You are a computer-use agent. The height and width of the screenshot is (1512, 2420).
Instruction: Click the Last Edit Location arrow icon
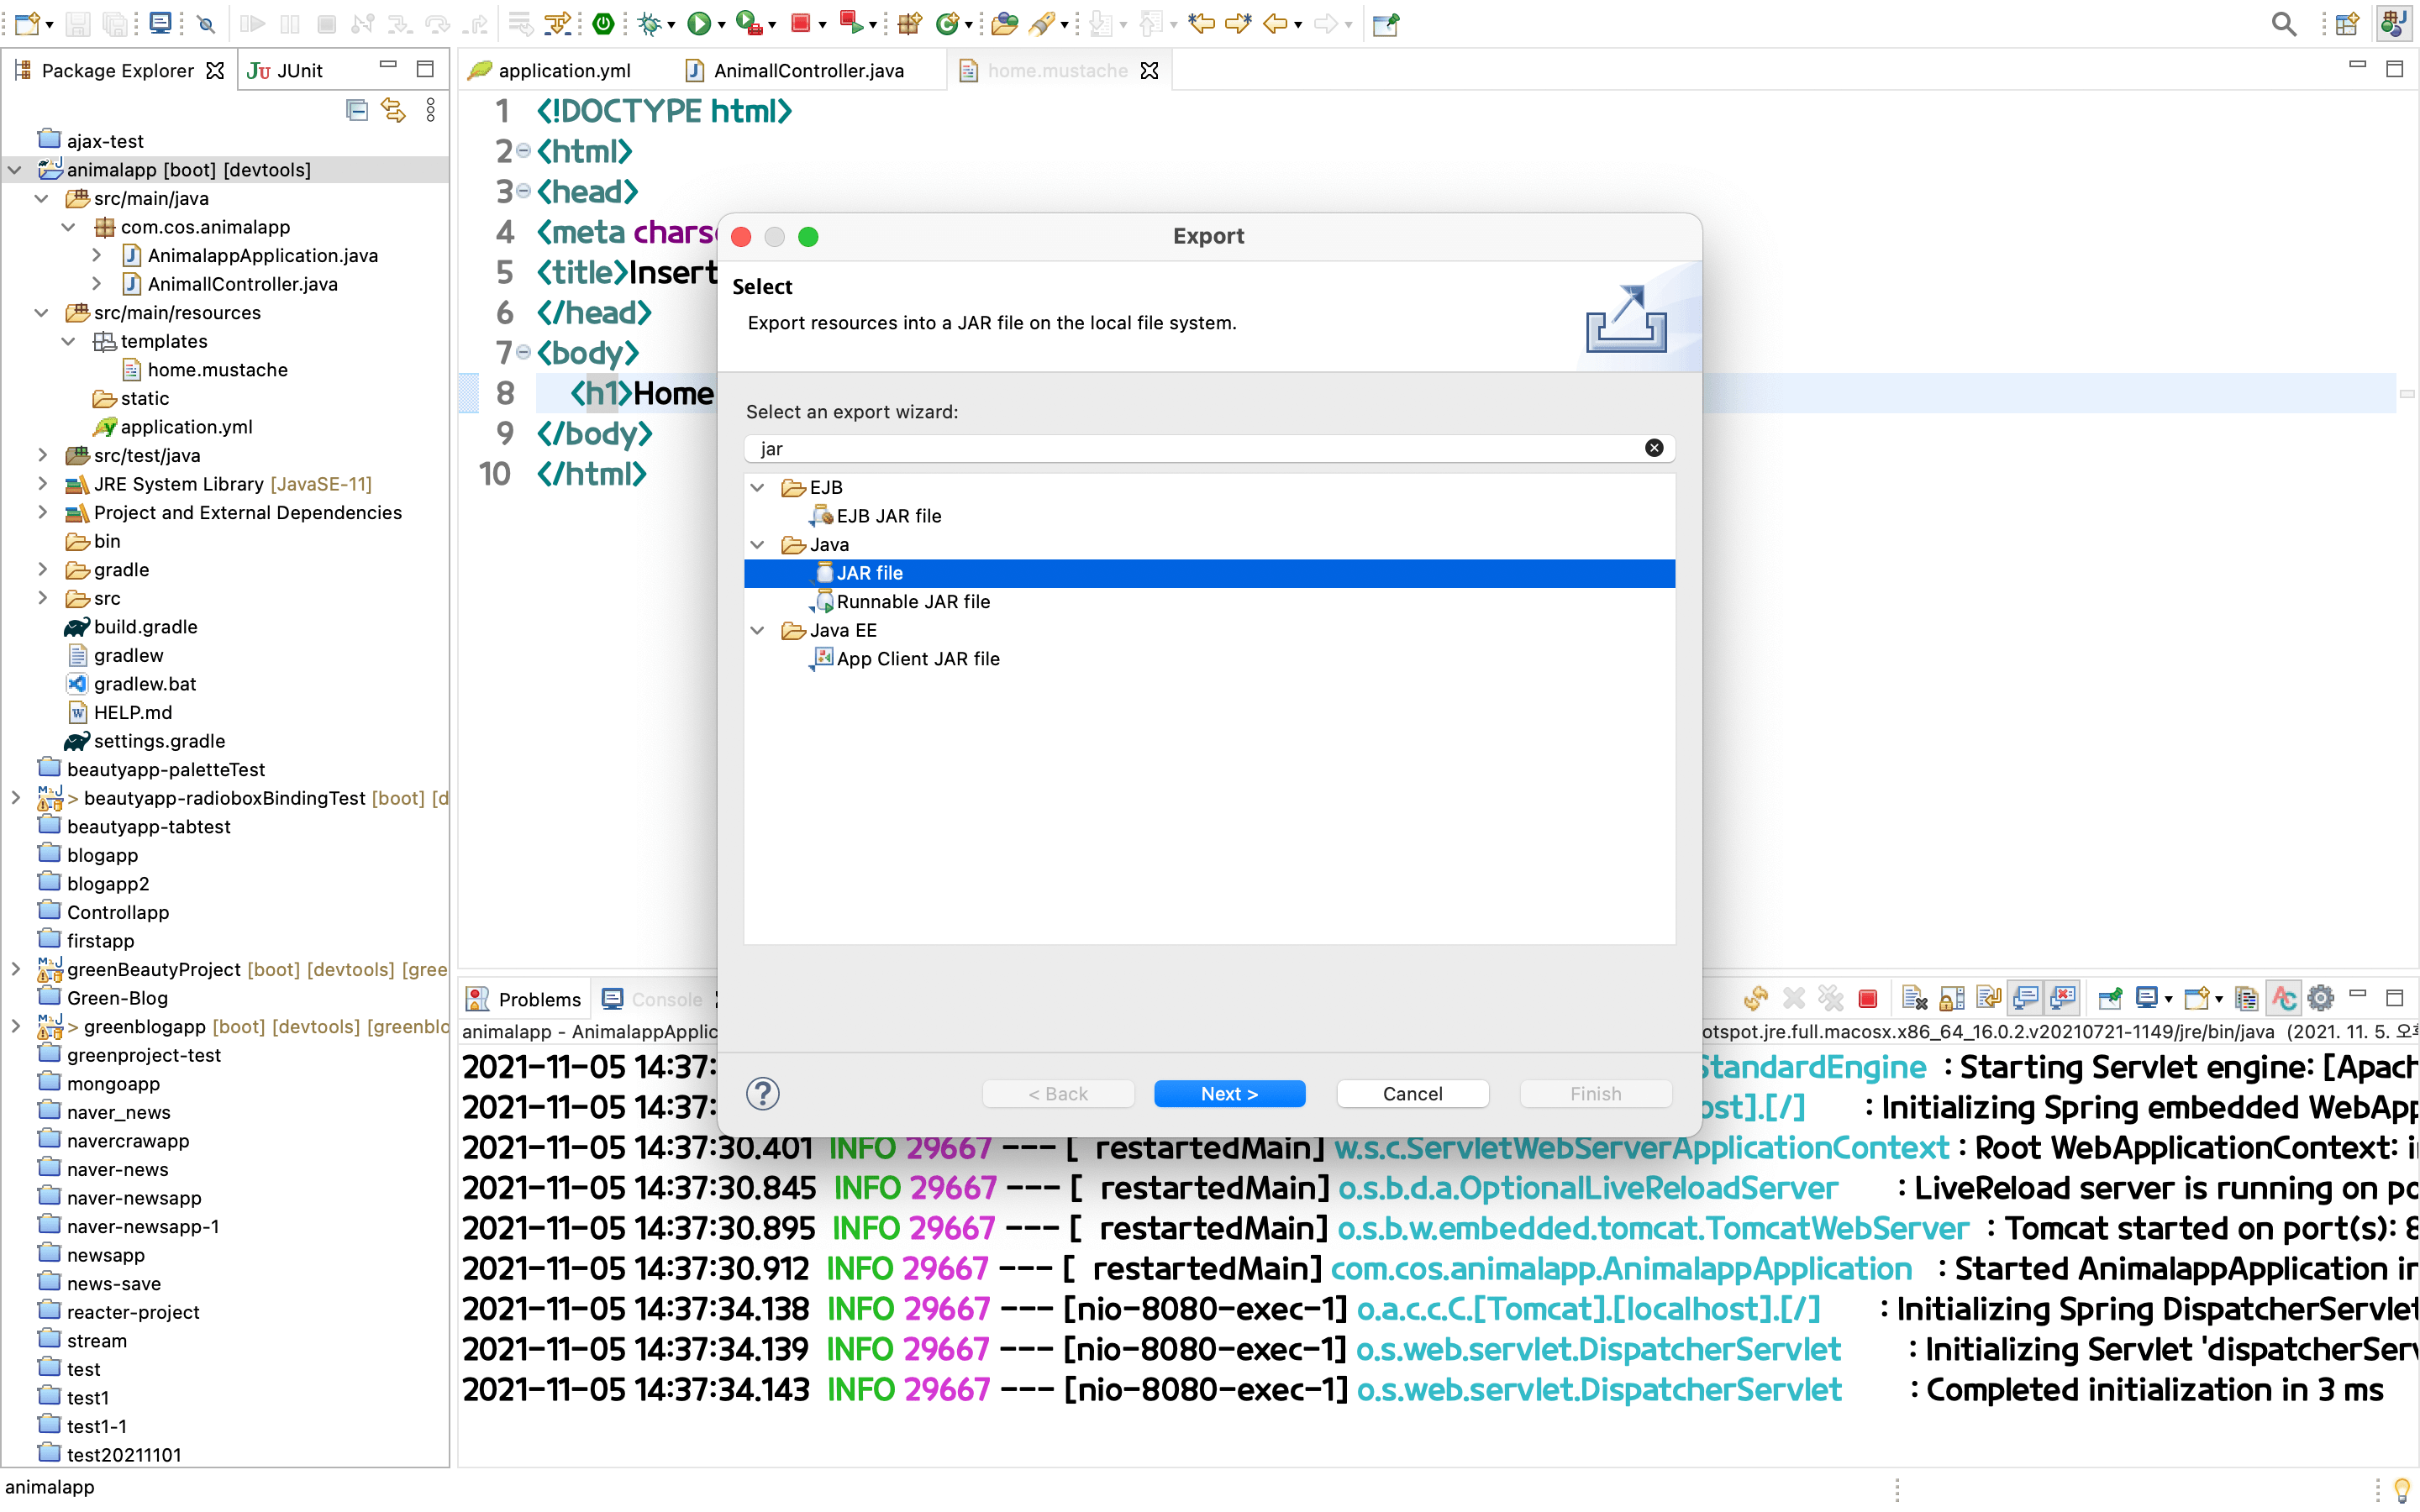(x=1201, y=23)
